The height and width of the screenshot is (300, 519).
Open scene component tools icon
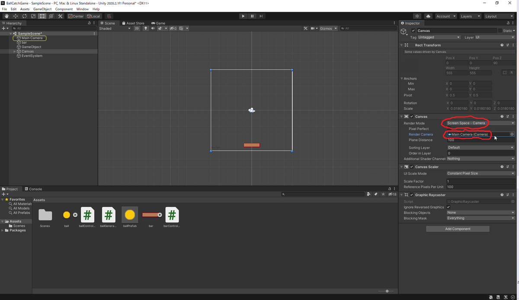click(305, 28)
